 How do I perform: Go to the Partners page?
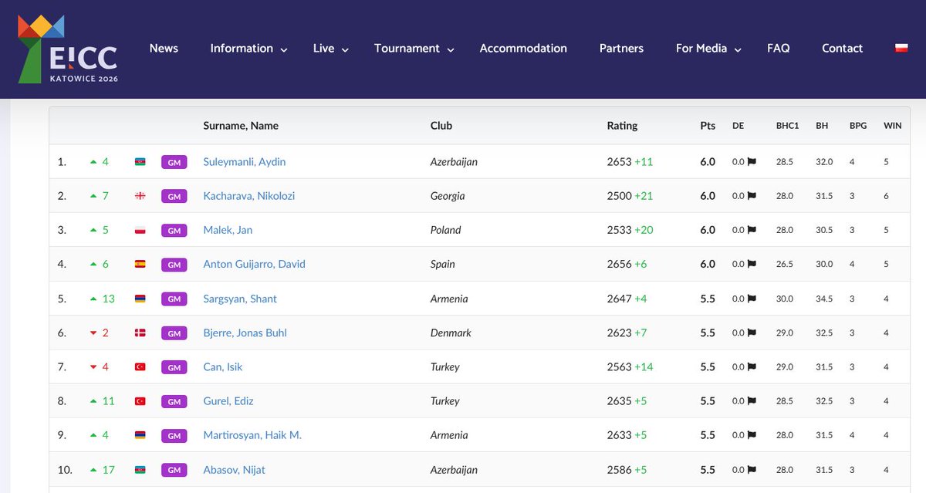click(621, 48)
